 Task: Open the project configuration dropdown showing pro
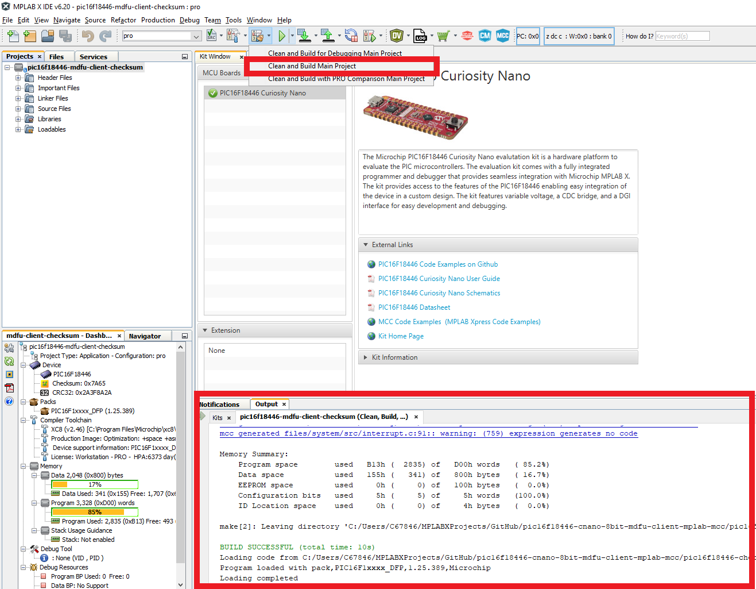(x=161, y=36)
